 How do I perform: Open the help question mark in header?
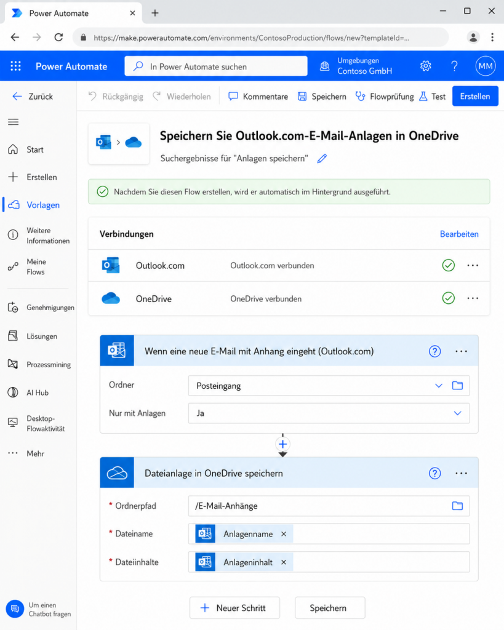(x=454, y=66)
